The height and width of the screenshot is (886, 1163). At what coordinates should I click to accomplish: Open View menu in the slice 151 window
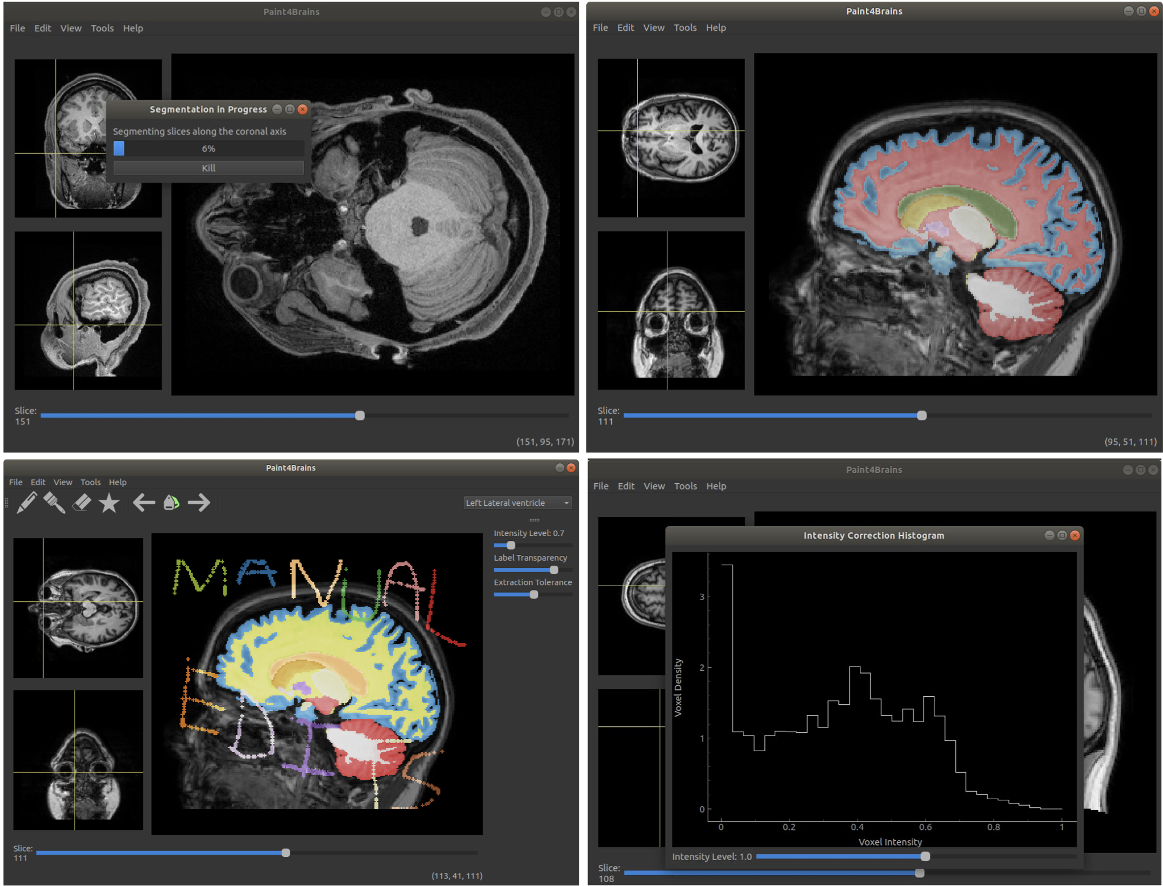71,28
